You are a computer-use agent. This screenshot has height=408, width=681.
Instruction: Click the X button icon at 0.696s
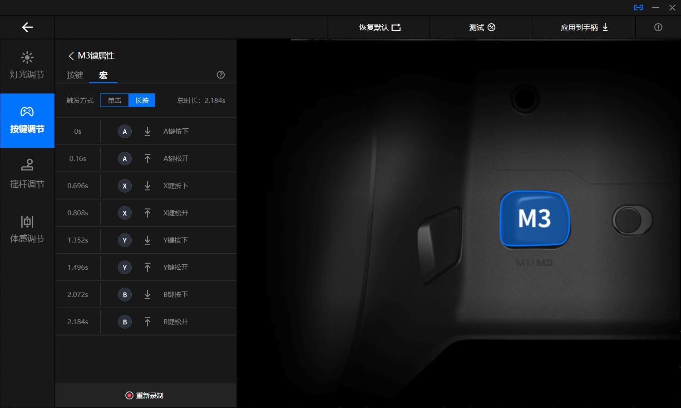[x=125, y=186]
